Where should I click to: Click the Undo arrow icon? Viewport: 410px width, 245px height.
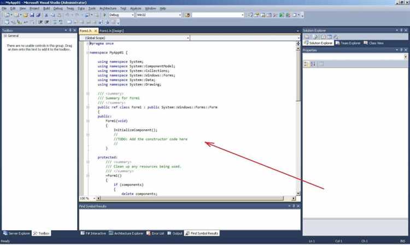[67, 15]
